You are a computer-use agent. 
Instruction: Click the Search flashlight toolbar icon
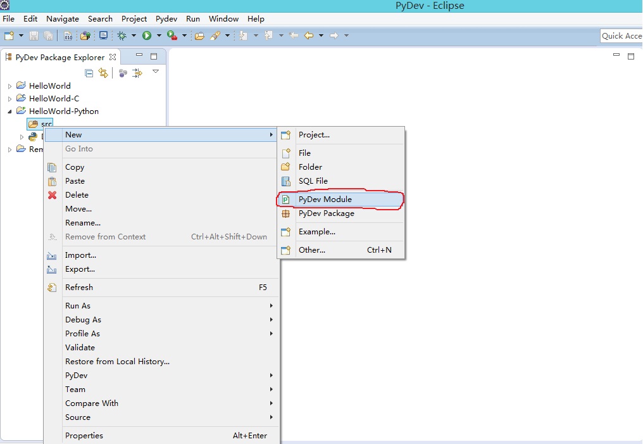coord(215,35)
